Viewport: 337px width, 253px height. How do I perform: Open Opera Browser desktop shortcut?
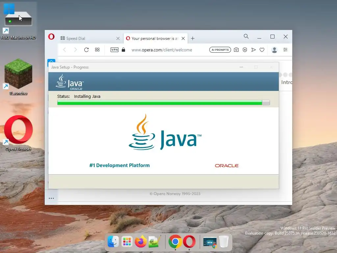tap(18, 133)
